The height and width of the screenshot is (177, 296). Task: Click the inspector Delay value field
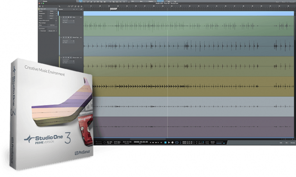pos(52,25)
